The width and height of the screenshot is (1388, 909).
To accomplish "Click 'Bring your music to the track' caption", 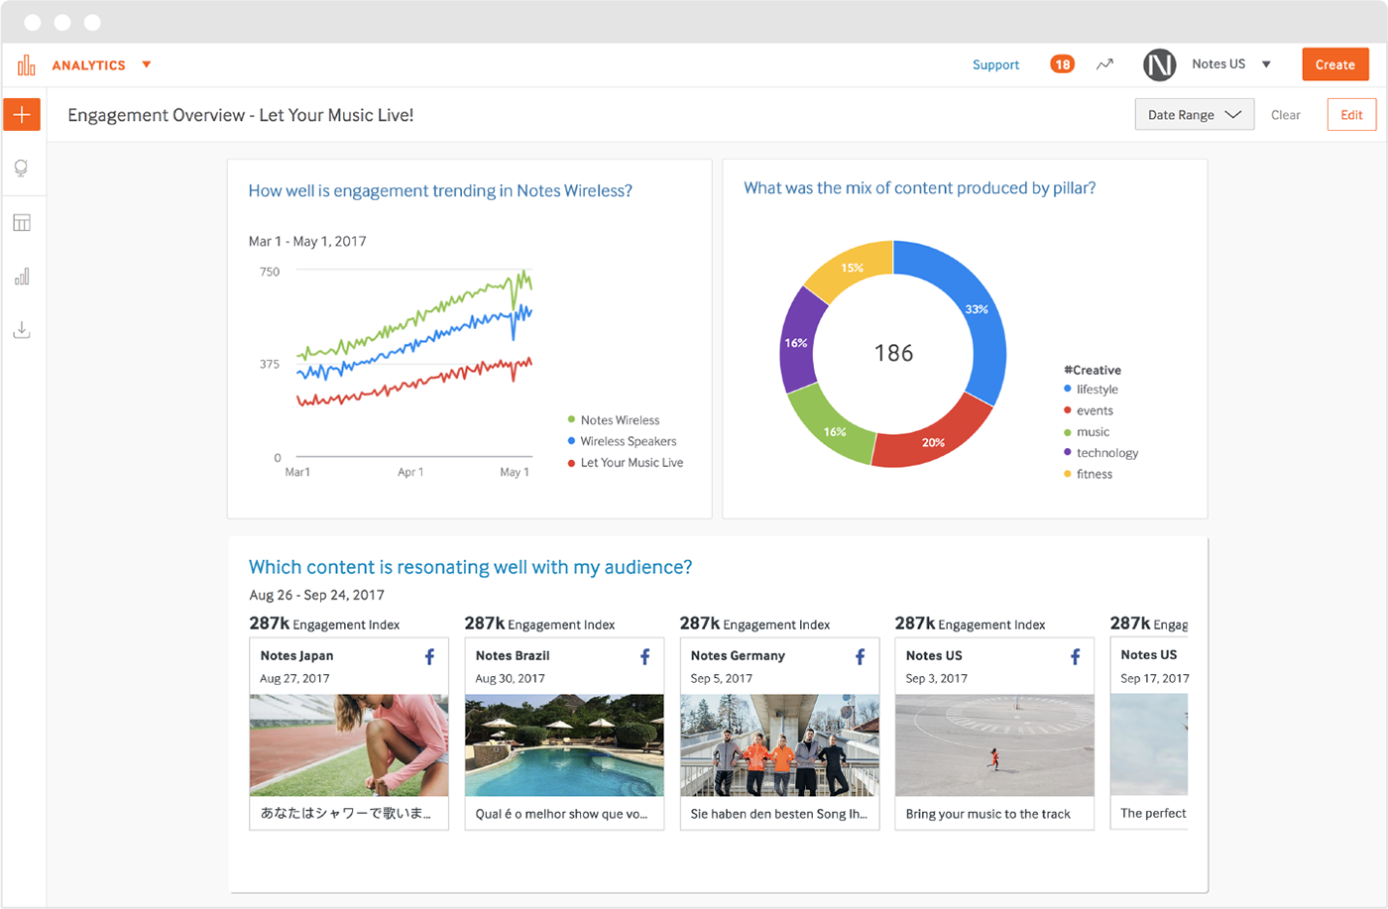I will coord(987,814).
